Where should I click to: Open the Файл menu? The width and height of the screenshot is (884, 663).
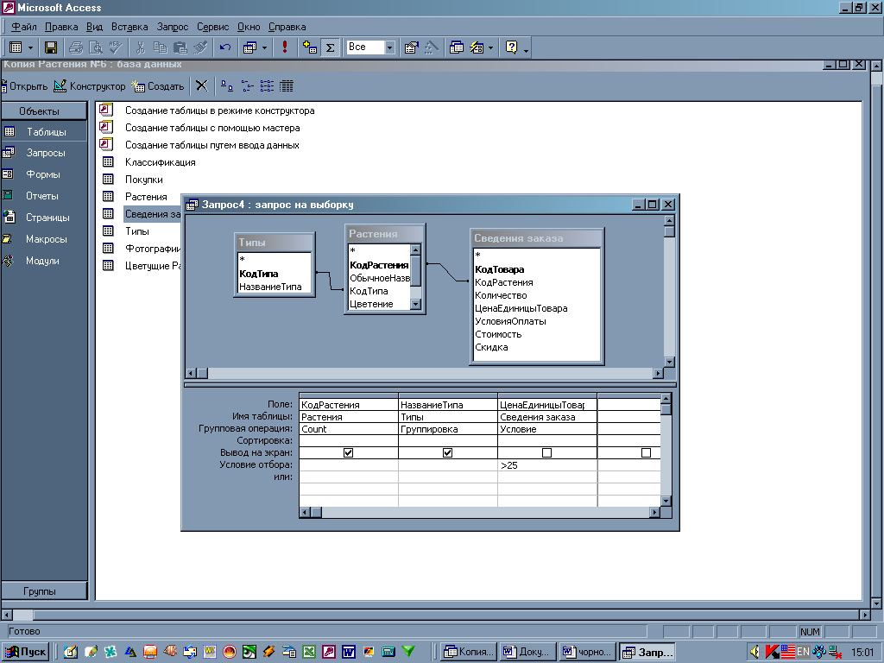coord(24,27)
